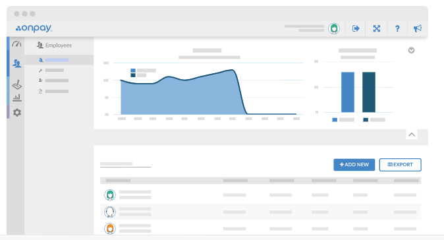Click the EXPORT button

[x=400, y=165]
